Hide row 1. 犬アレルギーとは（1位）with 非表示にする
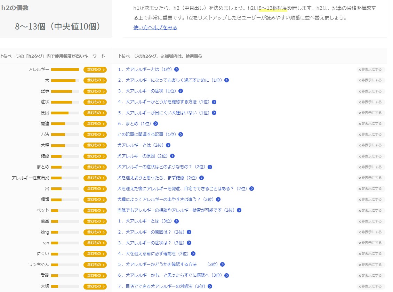Screen dimensions: 393x292 click(370, 70)
